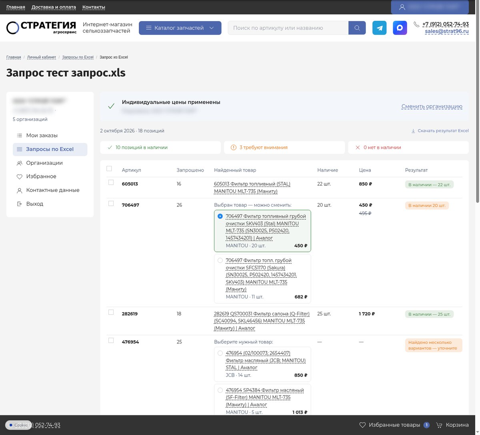Open the cart icon next to Корзина

click(x=439, y=425)
